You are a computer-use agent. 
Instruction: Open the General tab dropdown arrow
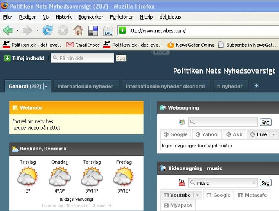click(x=46, y=87)
